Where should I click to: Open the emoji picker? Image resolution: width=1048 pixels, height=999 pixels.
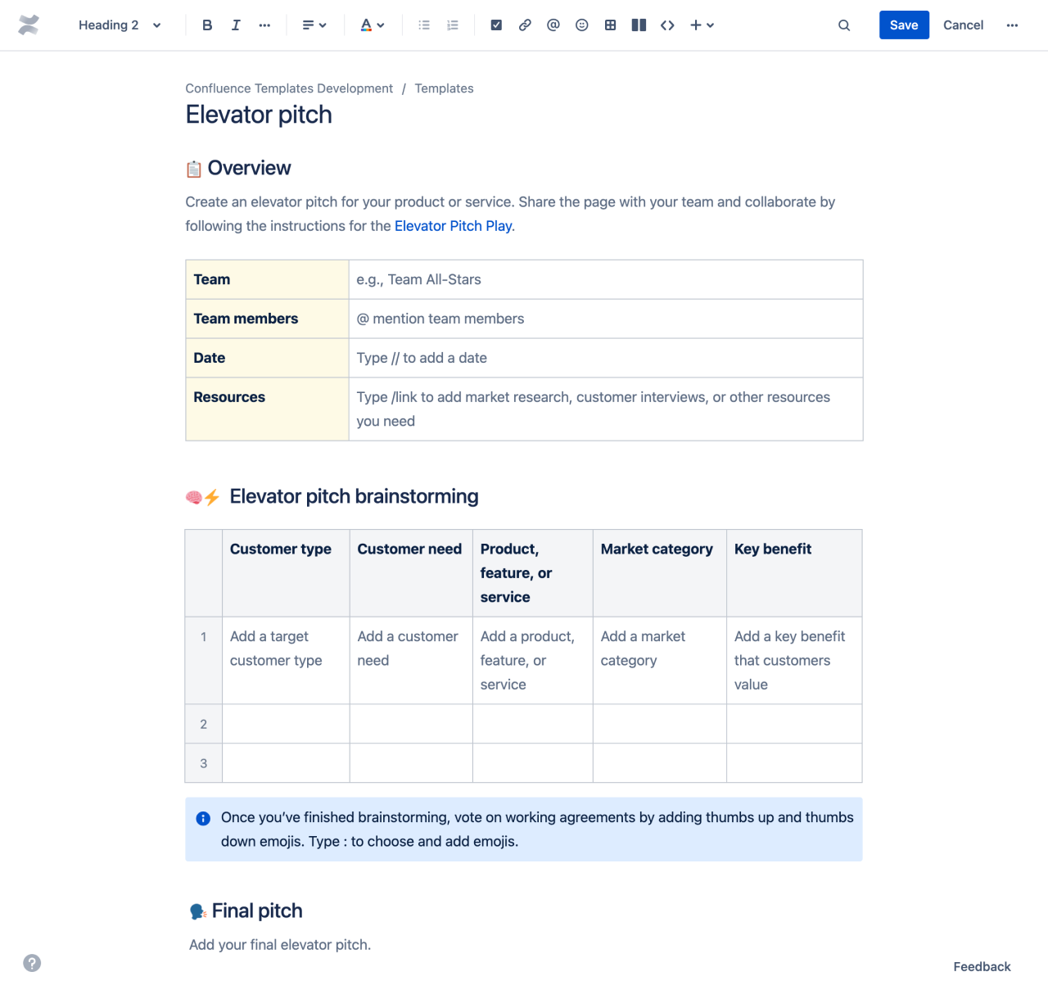click(x=581, y=25)
